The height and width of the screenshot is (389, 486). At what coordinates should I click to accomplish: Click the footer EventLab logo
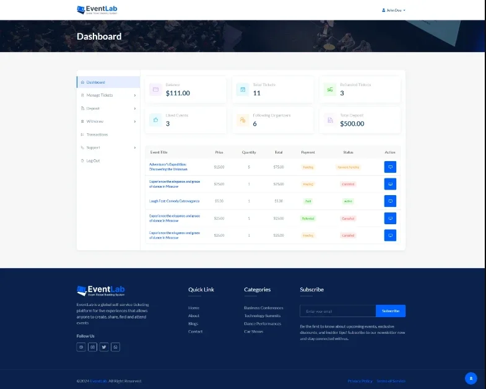(101, 291)
